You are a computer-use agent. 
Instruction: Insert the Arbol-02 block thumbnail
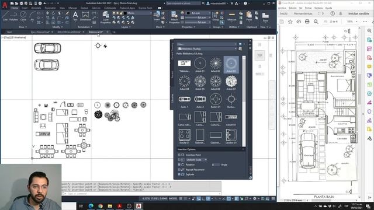pos(216,65)
